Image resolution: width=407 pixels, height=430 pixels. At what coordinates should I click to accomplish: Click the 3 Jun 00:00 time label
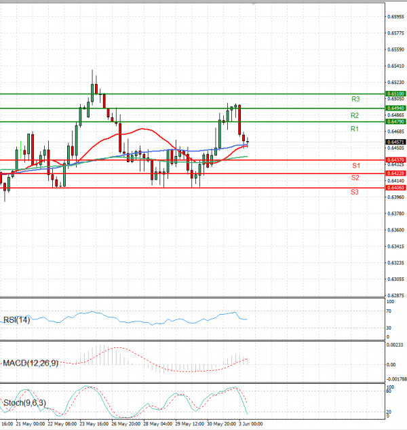tap(251, 424)
